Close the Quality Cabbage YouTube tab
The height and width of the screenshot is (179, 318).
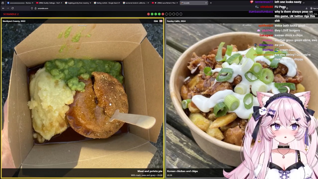61,3
